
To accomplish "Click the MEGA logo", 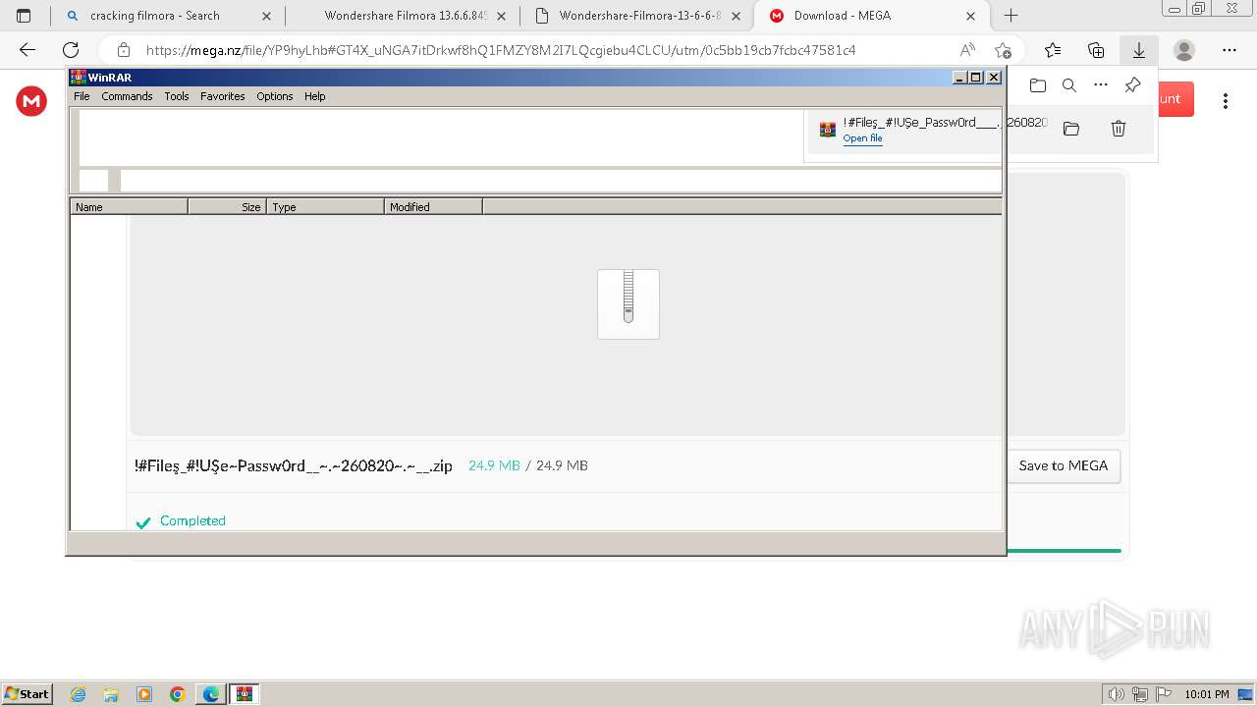I will coord(31,100).
